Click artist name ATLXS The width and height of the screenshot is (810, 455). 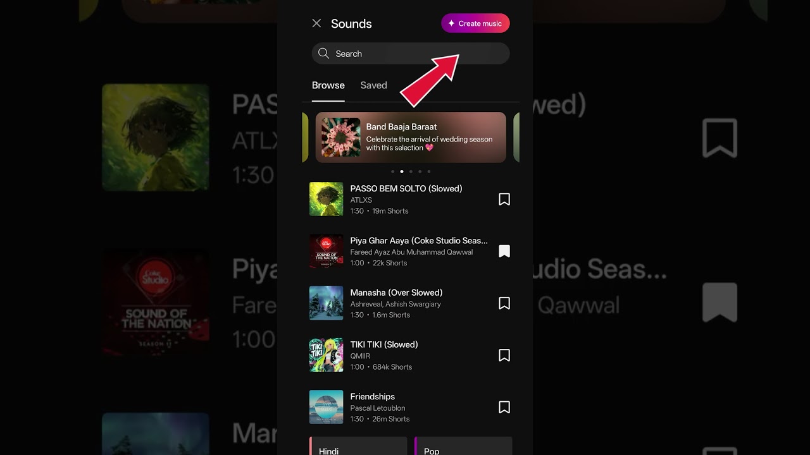click(361, 200)
